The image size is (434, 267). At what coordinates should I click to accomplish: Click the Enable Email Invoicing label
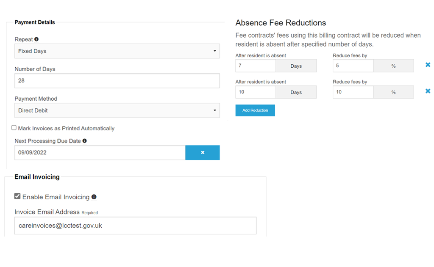click(56, 197)
